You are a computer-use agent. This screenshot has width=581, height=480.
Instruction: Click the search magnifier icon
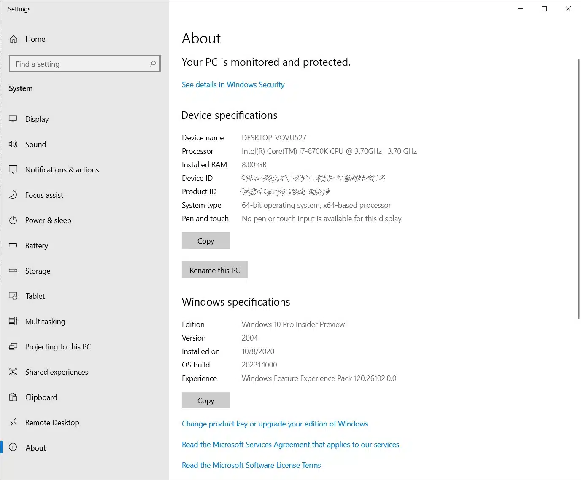click(153, 64)
